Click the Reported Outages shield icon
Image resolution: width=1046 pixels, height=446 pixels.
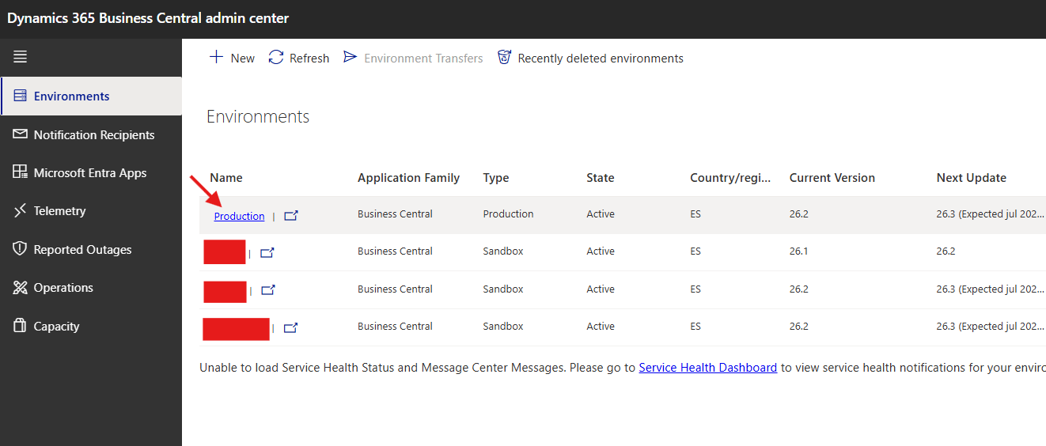(20, 249)
